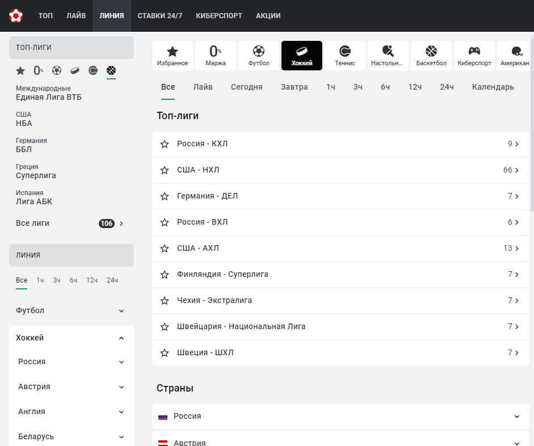Screen dimensions: 534x446
Task: Open Россия - КХЛ league row arrow
Action: click(x=517, y=144)
